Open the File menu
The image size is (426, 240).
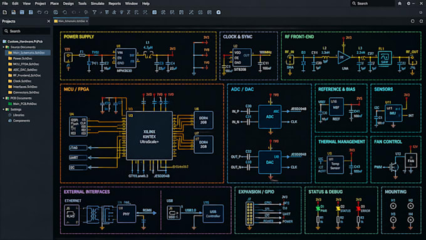[x=5, y=4]
